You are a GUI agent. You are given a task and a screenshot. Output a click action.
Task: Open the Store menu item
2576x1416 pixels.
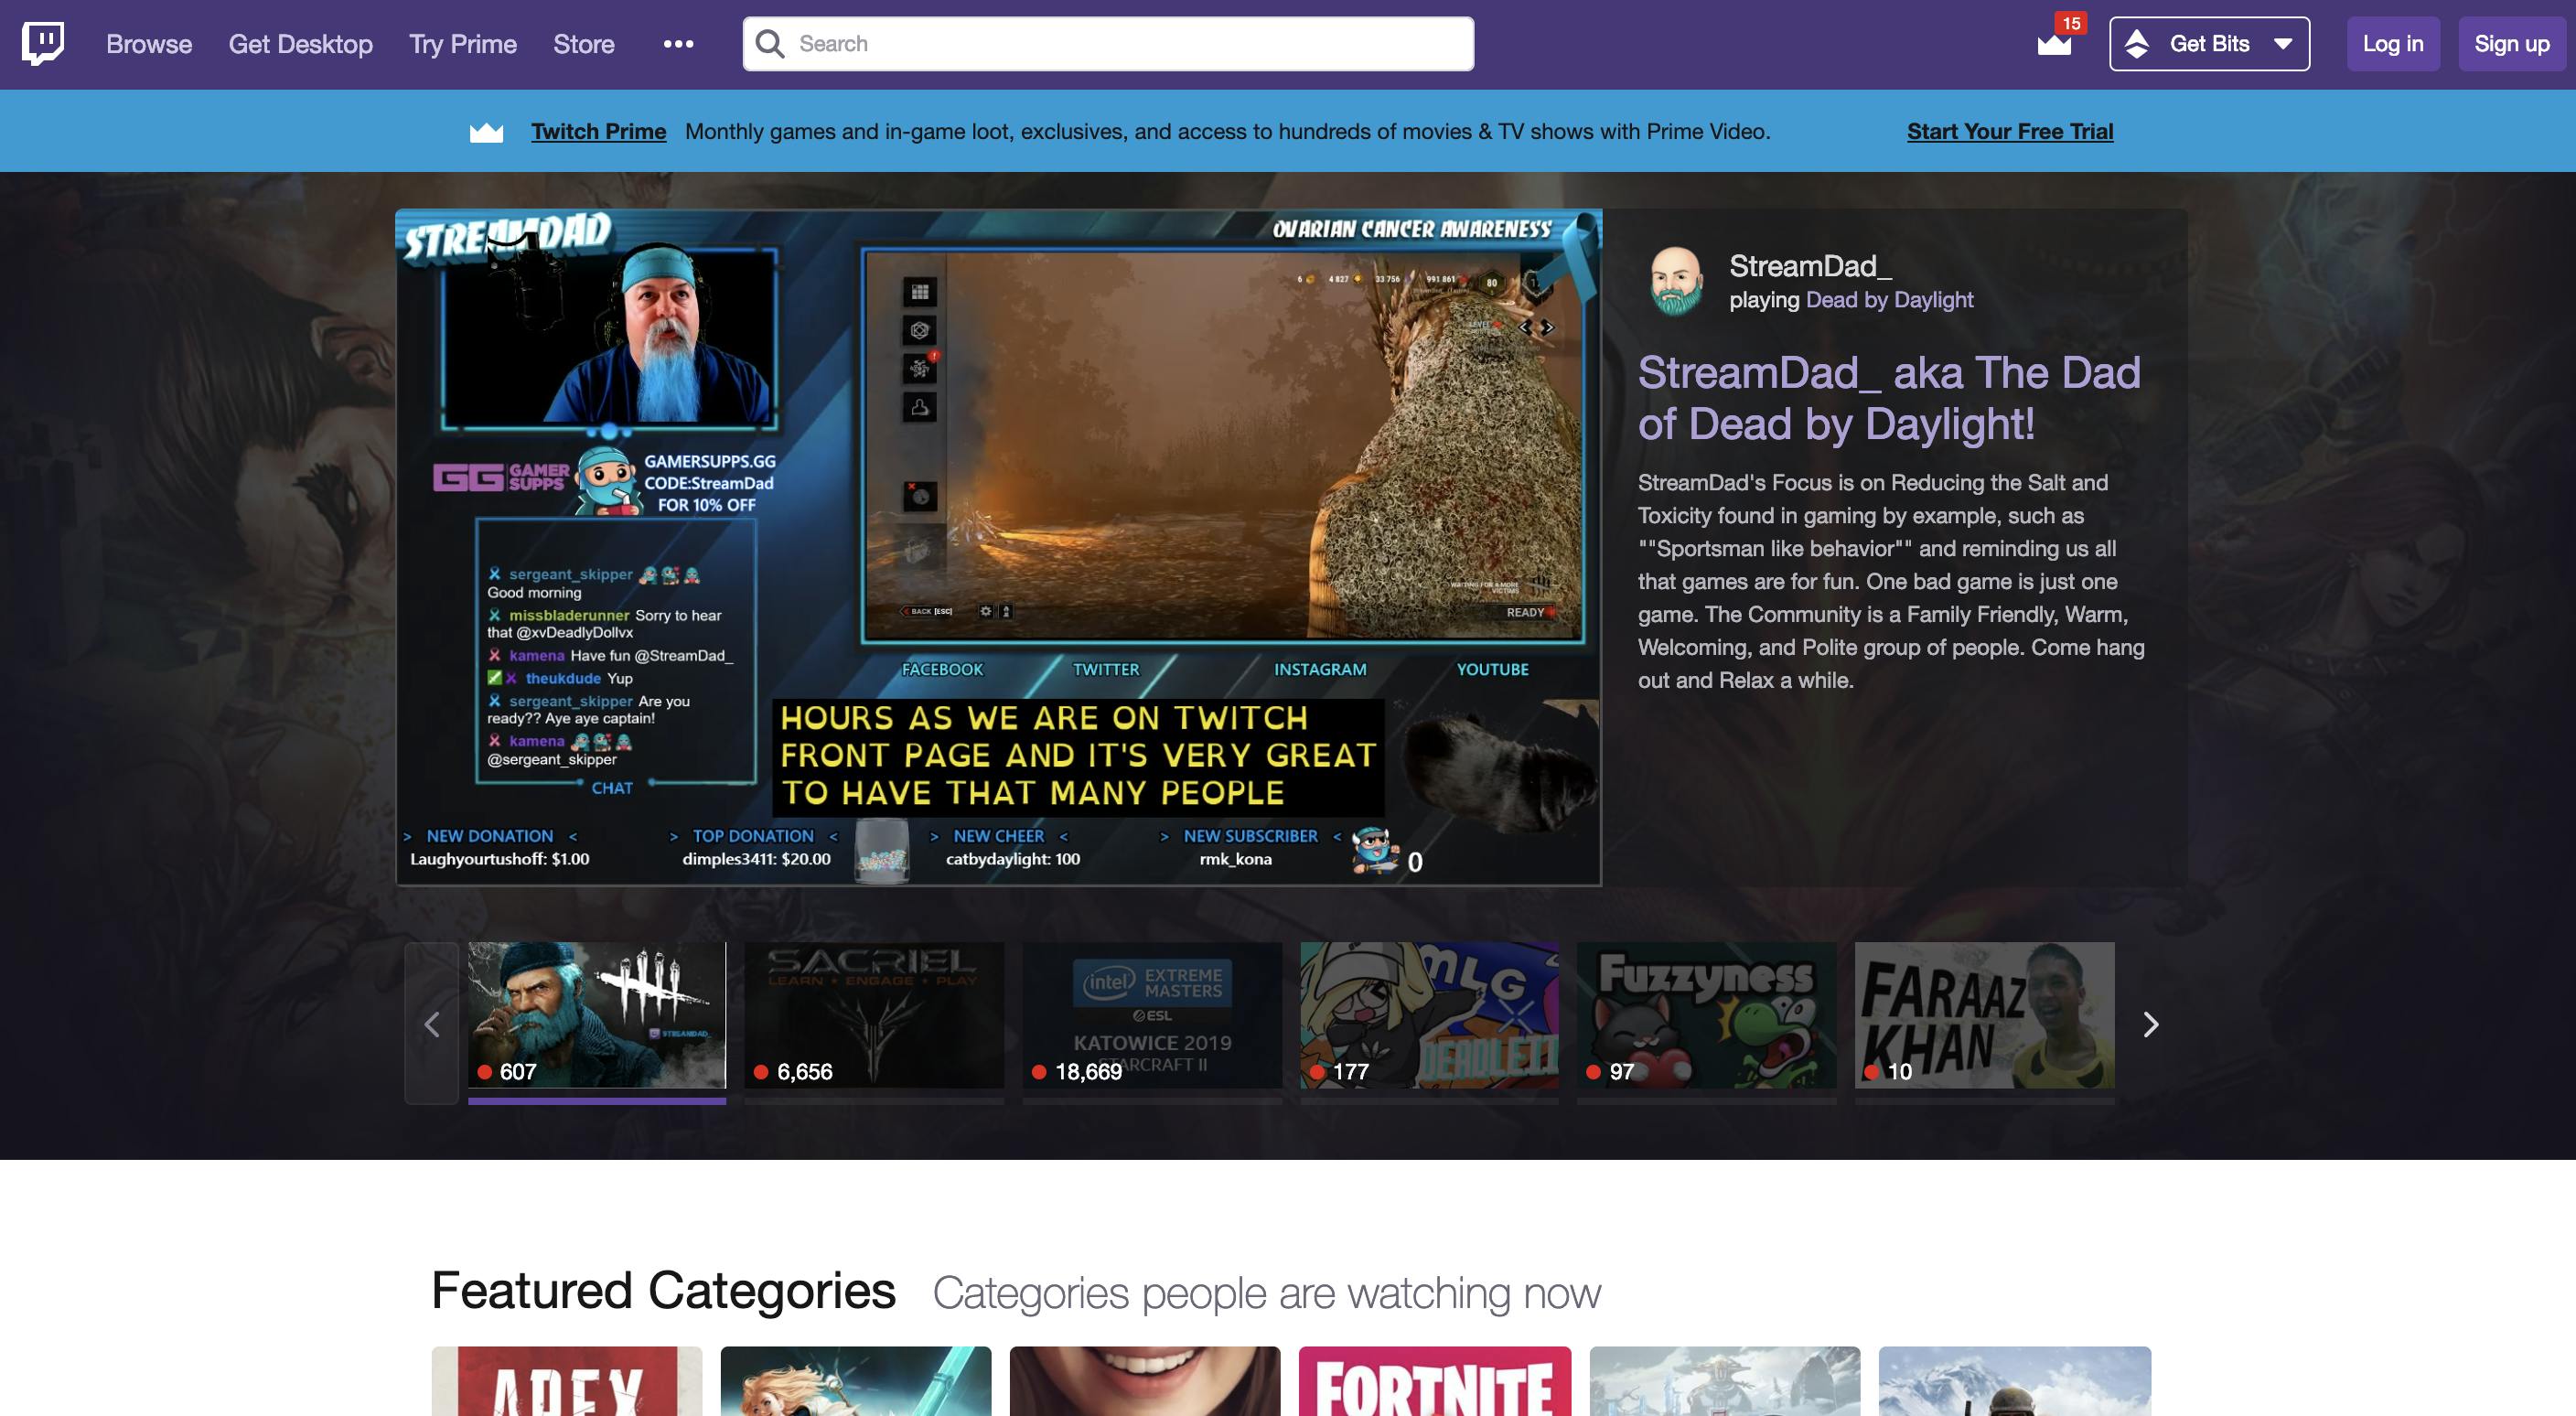(x=584, y=44)
